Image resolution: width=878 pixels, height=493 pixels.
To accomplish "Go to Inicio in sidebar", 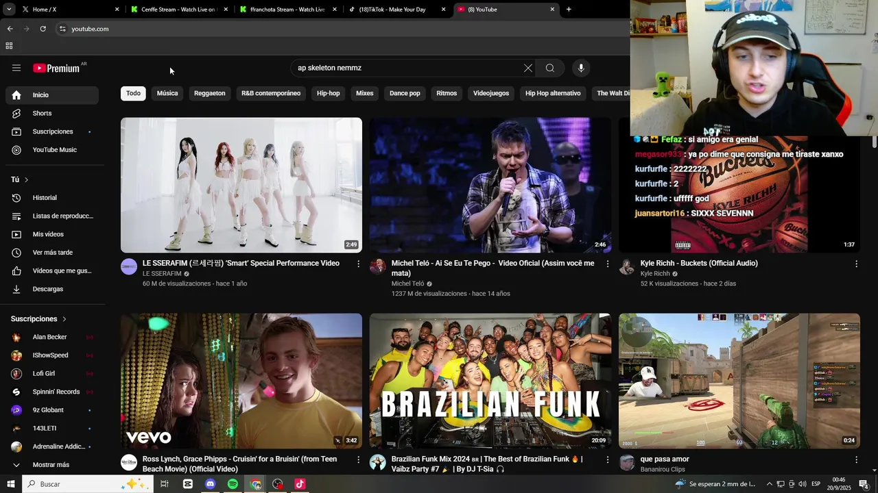I will 52,95.
